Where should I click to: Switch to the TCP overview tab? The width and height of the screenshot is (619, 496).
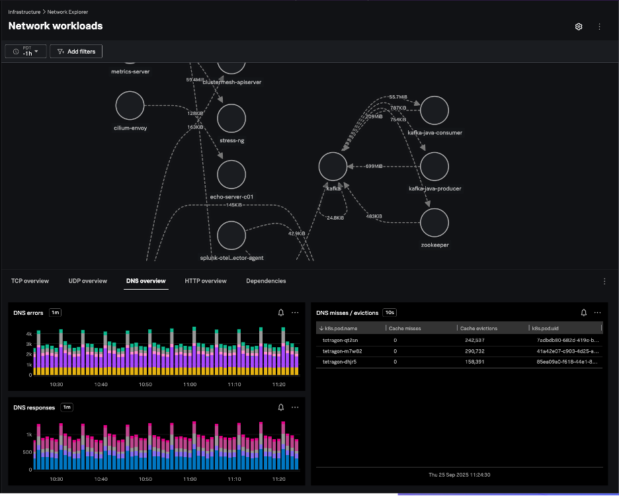tap(30, 281)
